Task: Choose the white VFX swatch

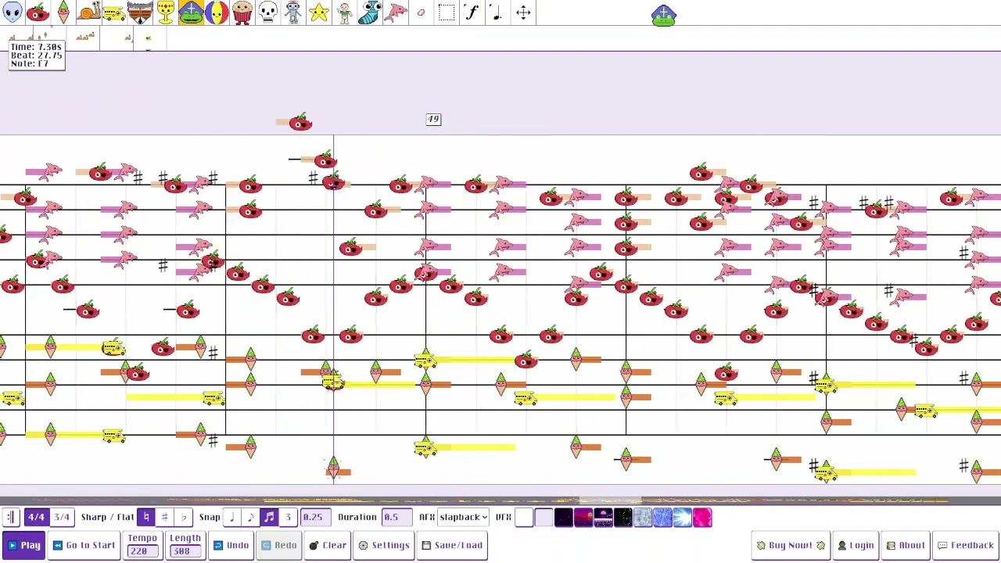Action: pos(524,517)
